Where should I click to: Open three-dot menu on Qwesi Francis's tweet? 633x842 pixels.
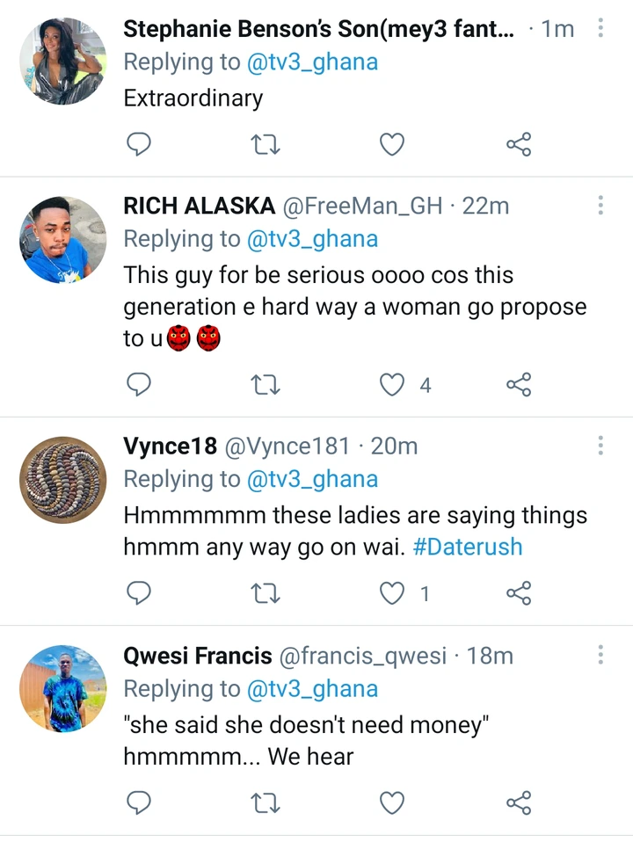coord(600,656)
